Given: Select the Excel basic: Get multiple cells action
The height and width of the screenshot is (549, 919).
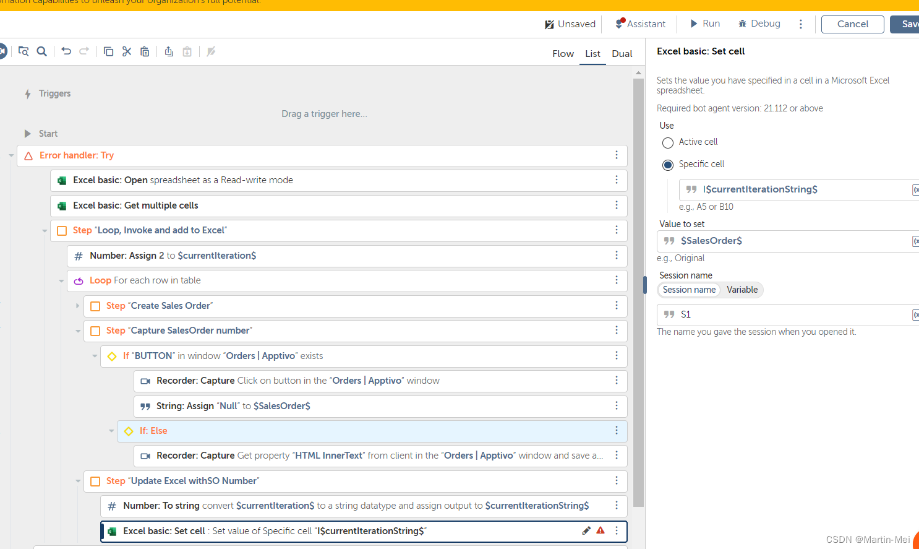Looking at the screenshot, I should [x=339, y=205].
